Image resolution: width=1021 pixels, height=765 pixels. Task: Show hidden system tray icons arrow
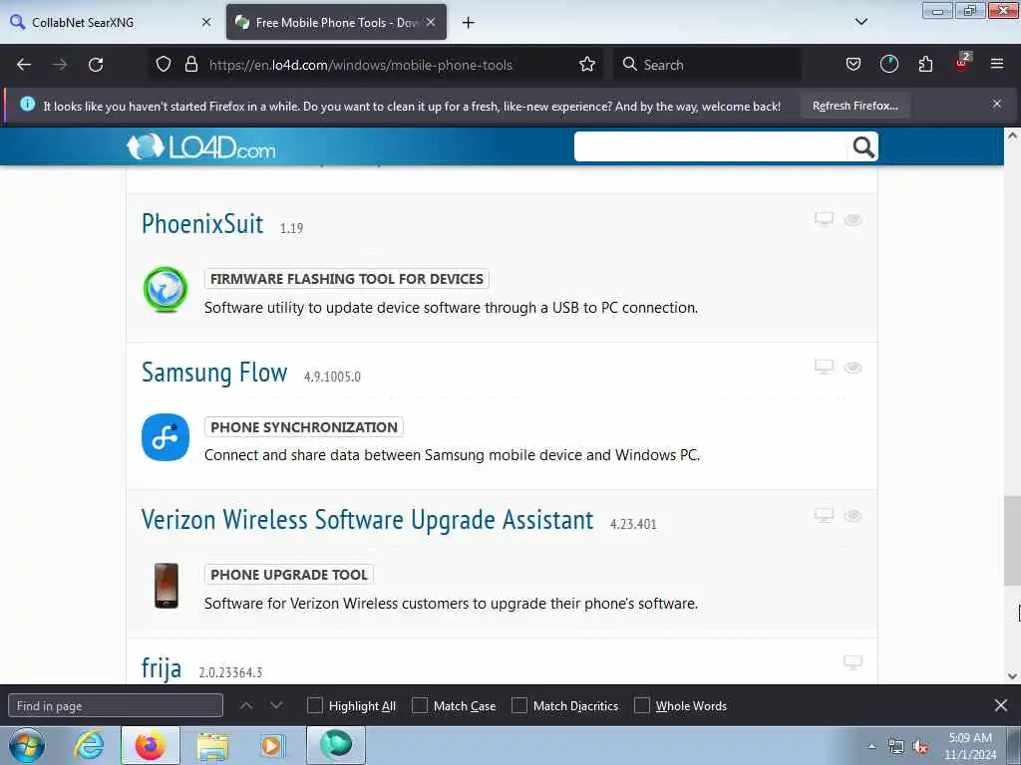pyautogui.click(x=871, y=746)
